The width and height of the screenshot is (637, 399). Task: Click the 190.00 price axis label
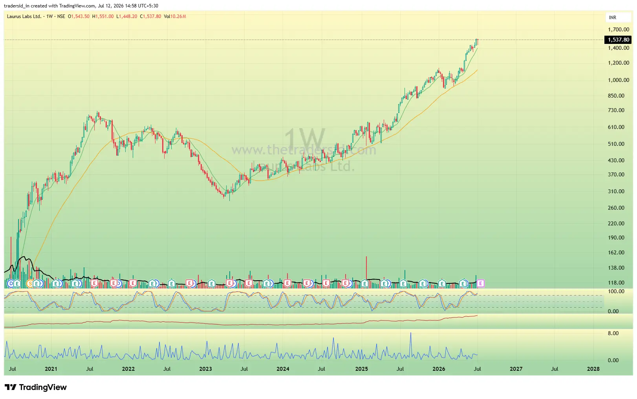click(x=616, y=238)
